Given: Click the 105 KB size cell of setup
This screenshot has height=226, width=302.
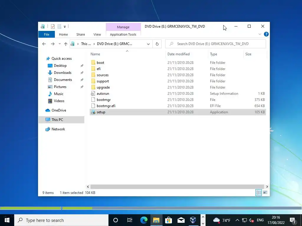Looking at the screenshot, I should pyautogui.click(x=260, y=112).
